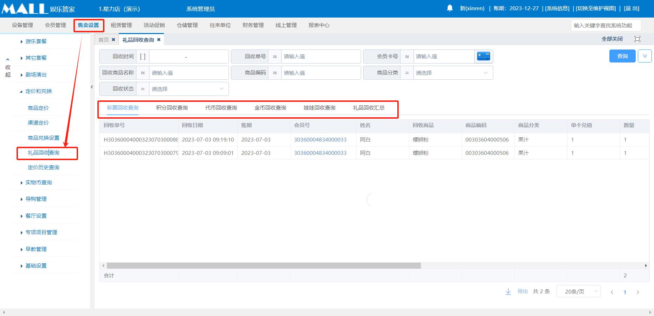Click the 导出 export link

tap(522, 291)
